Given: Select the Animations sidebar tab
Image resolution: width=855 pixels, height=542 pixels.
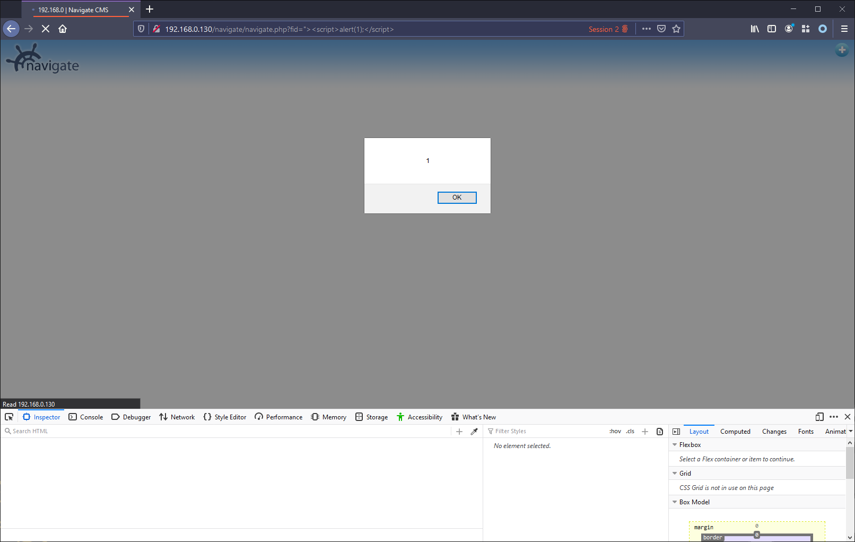Looking at the screenshot, I should tap(835, 432).
